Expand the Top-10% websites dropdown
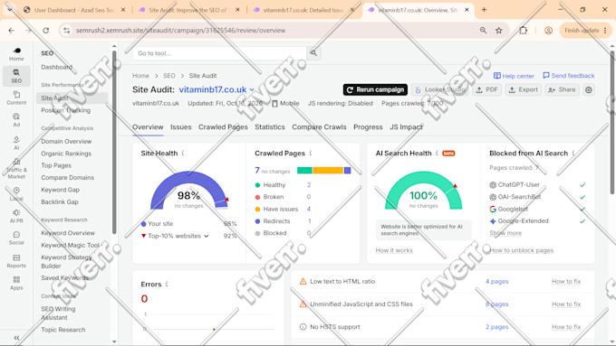 (x=206, y=236)
